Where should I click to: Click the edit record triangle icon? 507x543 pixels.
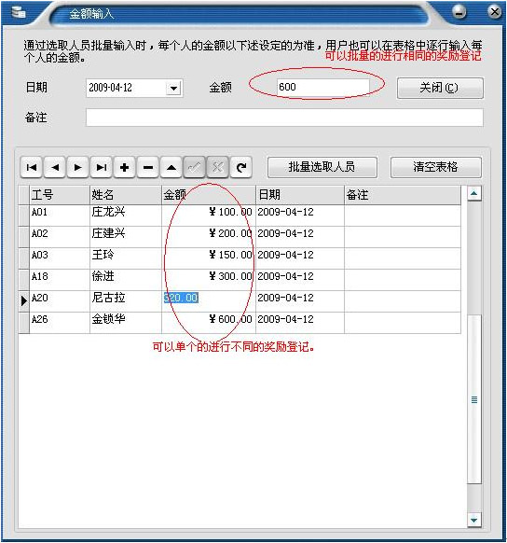[171, 168]
